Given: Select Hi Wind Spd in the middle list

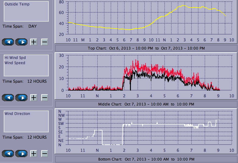Looking at the screenshot, I should click(15, 57).
